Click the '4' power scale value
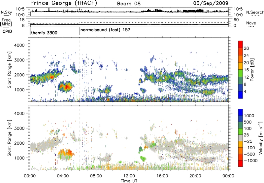 [x=245, y=92]
